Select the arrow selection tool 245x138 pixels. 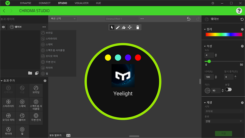point(112,27)
